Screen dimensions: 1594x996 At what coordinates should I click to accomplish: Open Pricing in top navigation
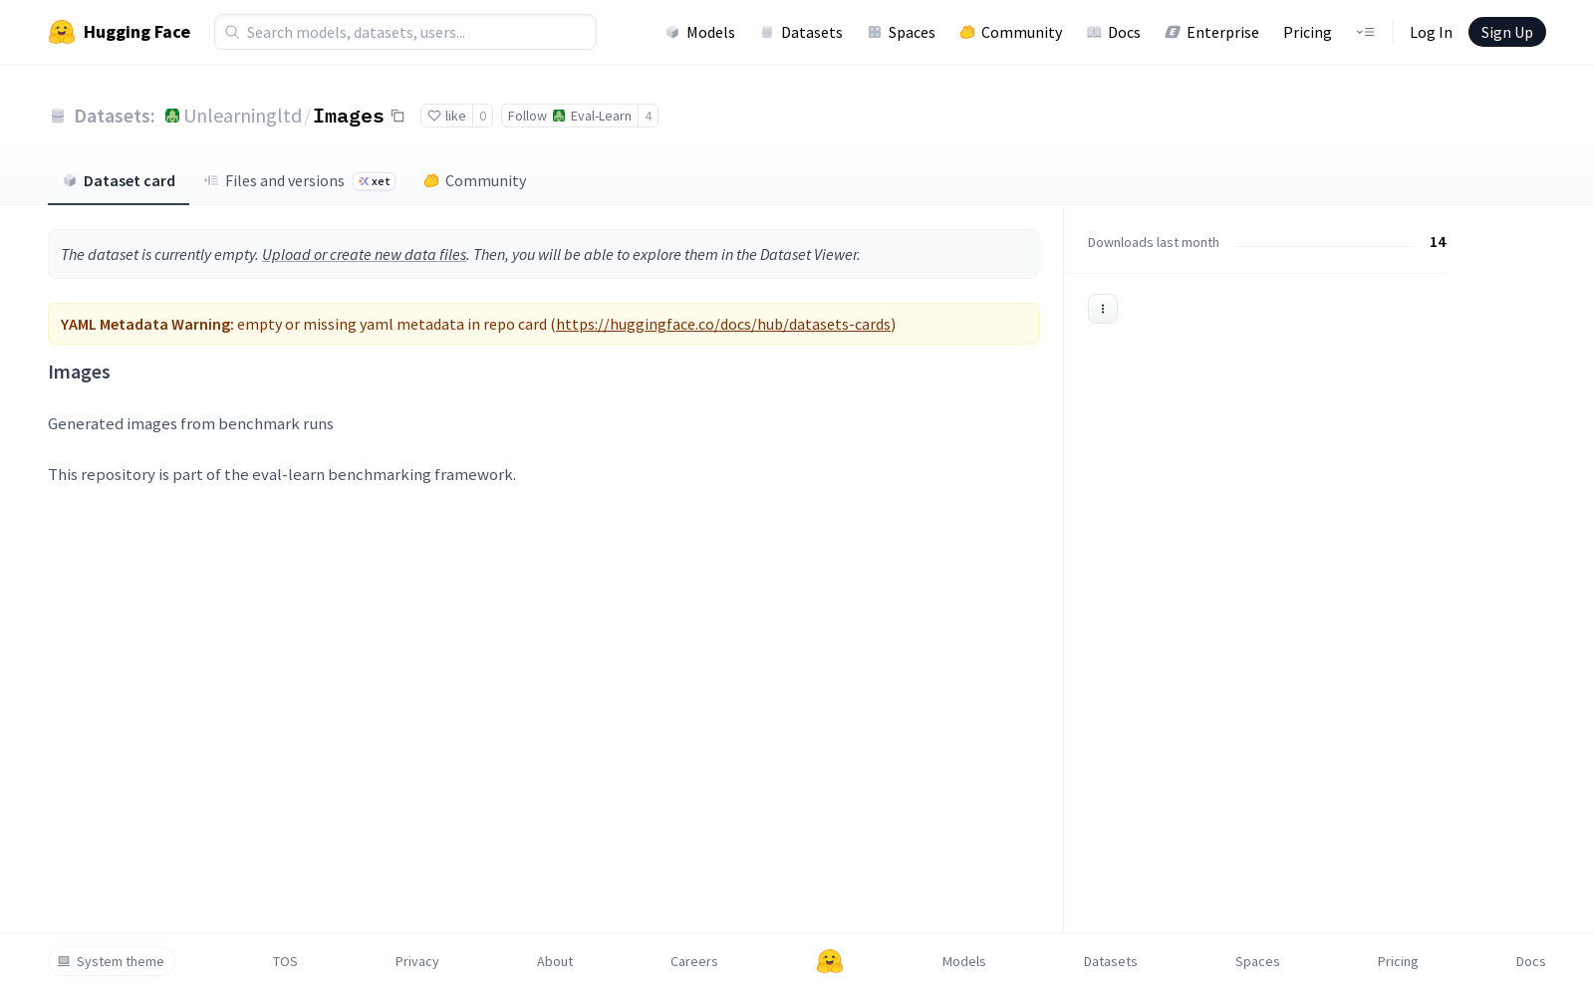1307,32
